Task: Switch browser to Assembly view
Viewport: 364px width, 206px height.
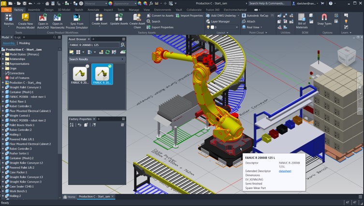Action: pyautogui.click(x=9, y=43)
